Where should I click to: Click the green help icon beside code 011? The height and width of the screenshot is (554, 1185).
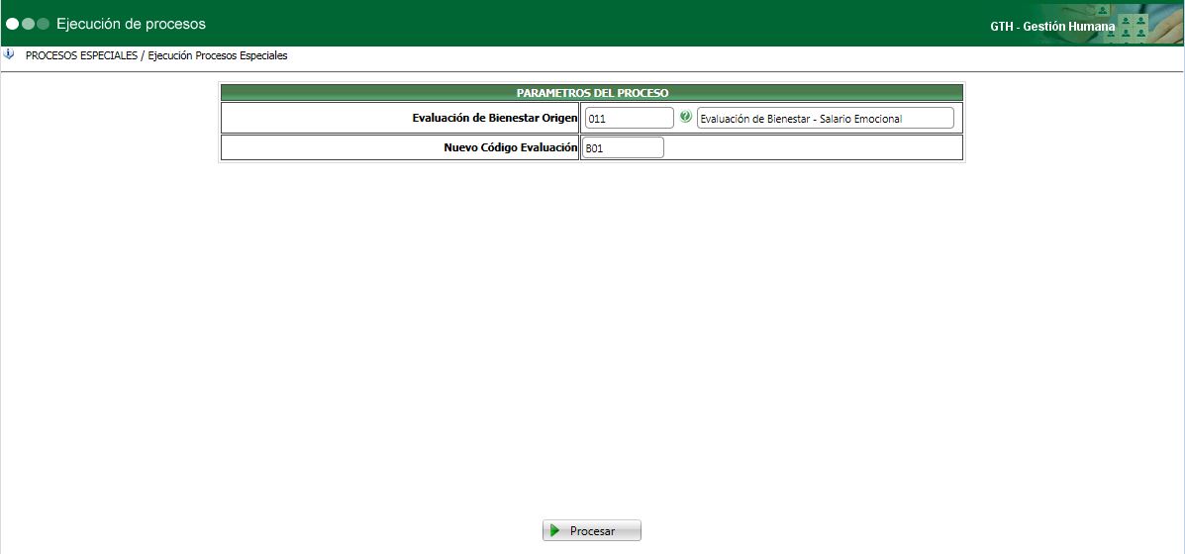click(x=685, y=117)
